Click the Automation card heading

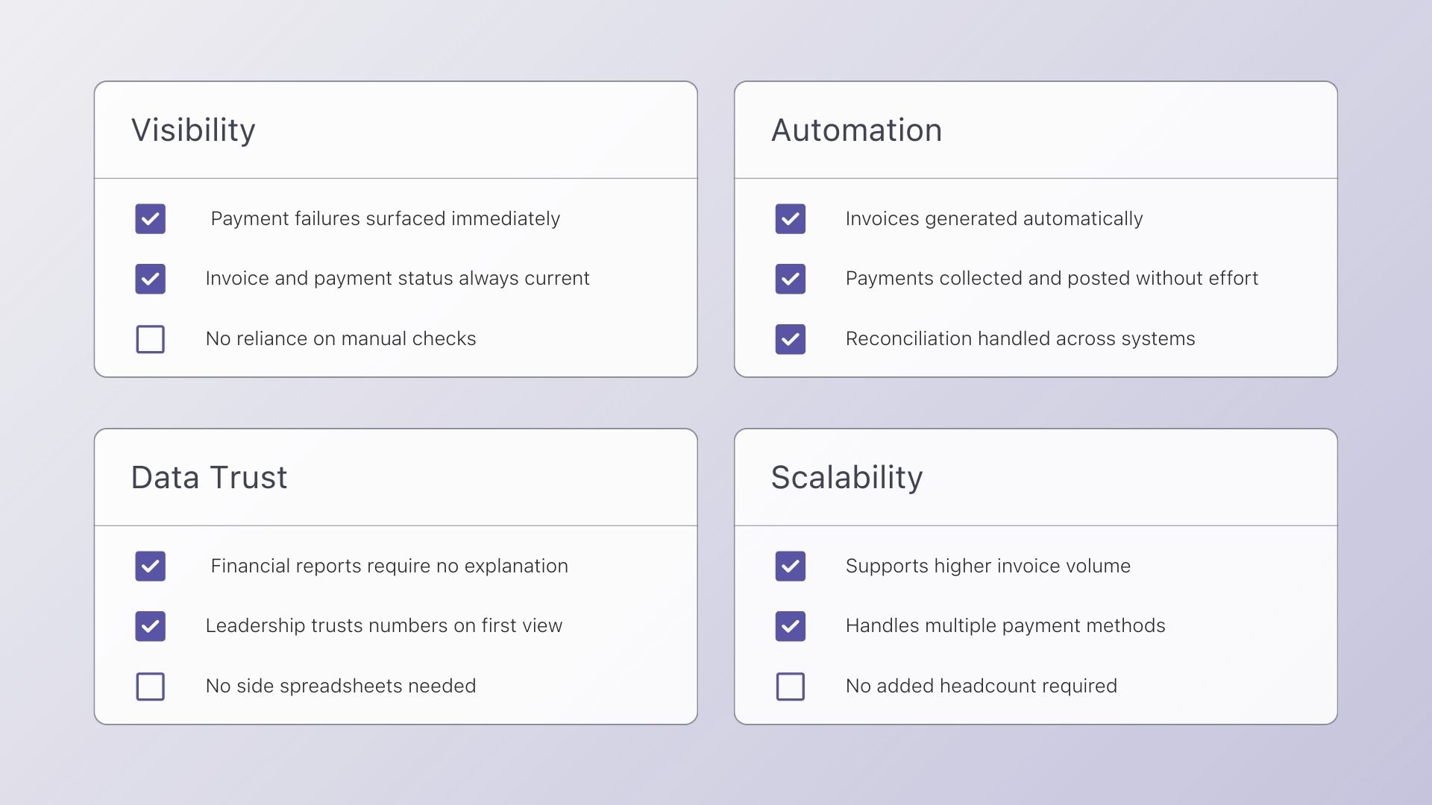point(856,130)
